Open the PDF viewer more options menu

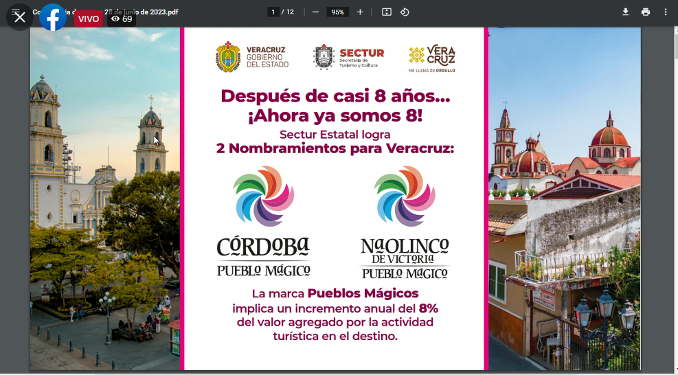point(666,12)
